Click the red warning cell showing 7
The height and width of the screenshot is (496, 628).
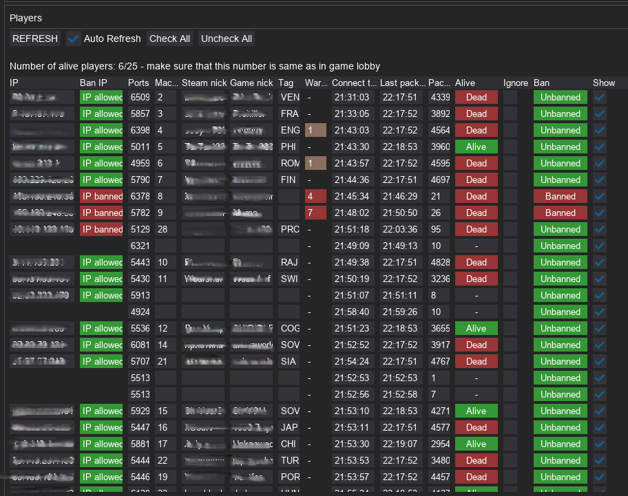tap(315, 213)
